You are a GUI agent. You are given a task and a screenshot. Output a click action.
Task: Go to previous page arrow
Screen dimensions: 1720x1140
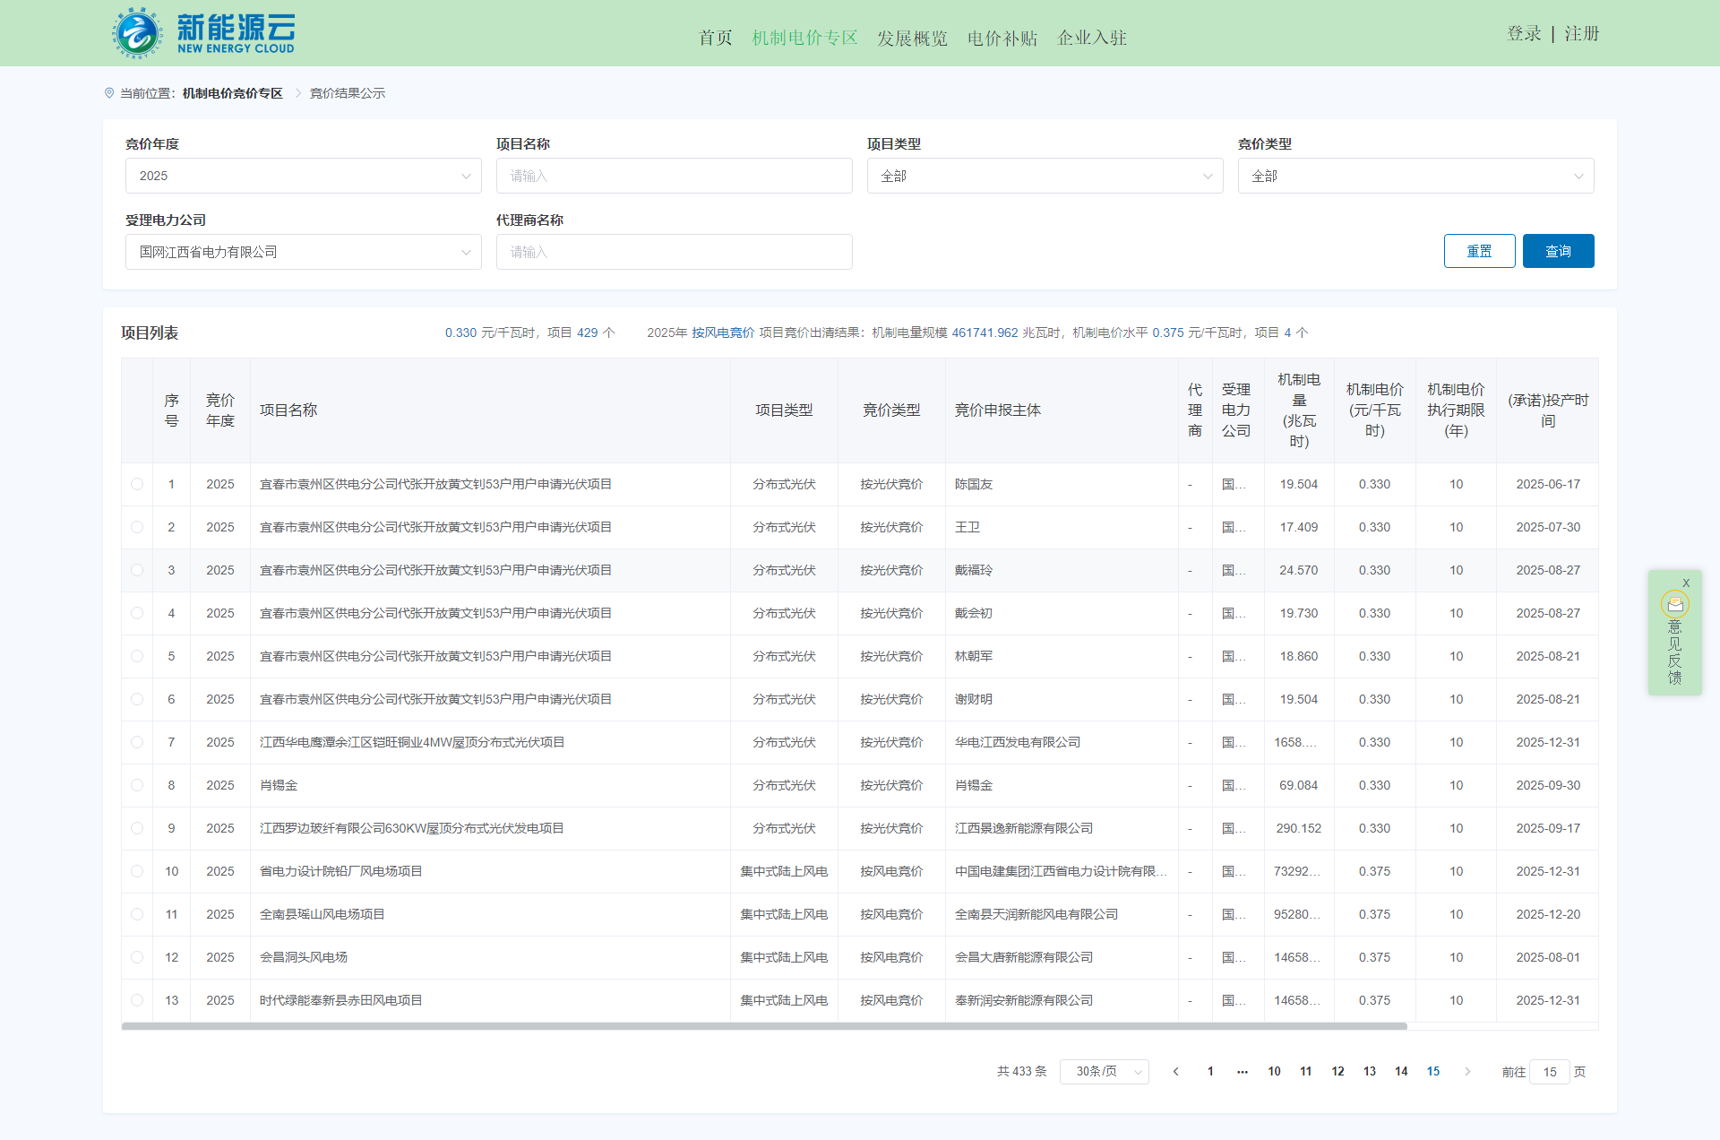point(1176,1072)
